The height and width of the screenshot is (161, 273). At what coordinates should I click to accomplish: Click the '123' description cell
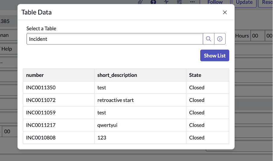(x=140, y=138)
